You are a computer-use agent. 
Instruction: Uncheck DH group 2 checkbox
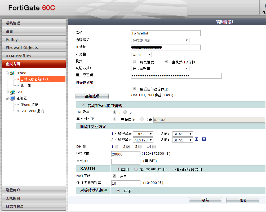(x=128, y=147)
